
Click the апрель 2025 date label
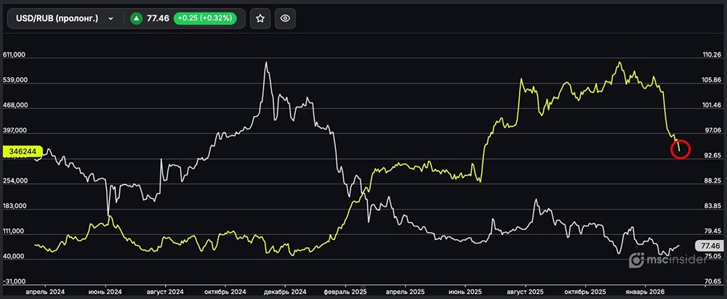(405, 292)
